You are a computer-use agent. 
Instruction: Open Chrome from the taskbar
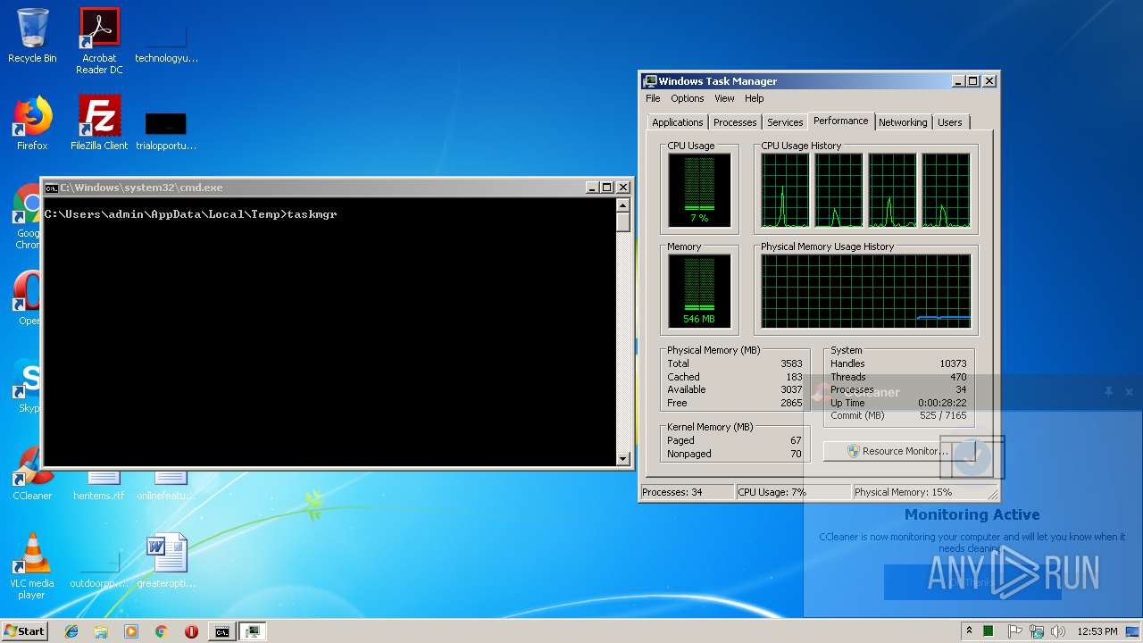click(x=161, y=631)
